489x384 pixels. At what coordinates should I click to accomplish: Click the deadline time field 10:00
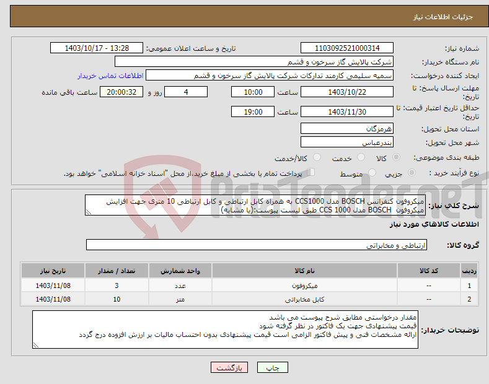(x=253, y=92)
